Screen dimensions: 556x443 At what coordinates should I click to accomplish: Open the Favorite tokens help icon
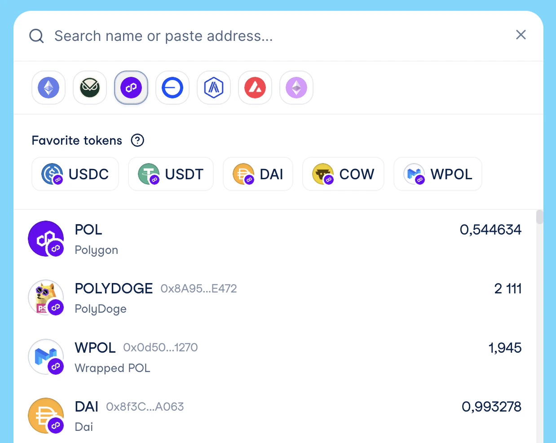pos(137,140)
